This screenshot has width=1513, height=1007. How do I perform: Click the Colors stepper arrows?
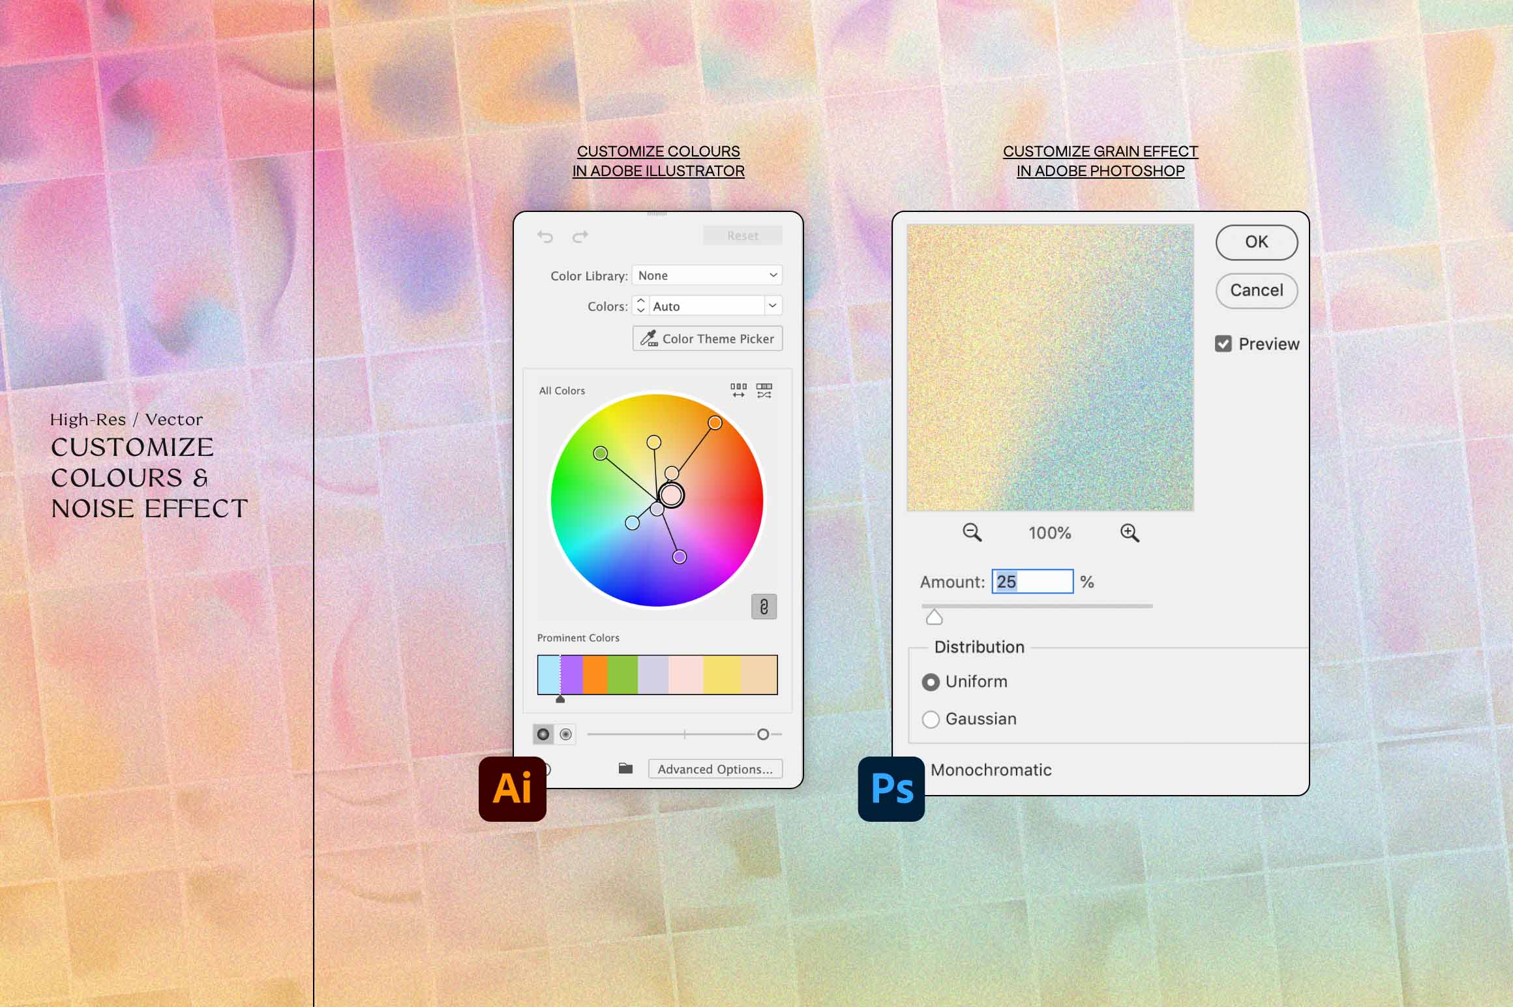640,305
